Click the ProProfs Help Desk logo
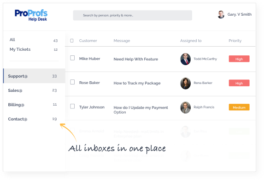264x180 pixels. [x=31, y=15]
